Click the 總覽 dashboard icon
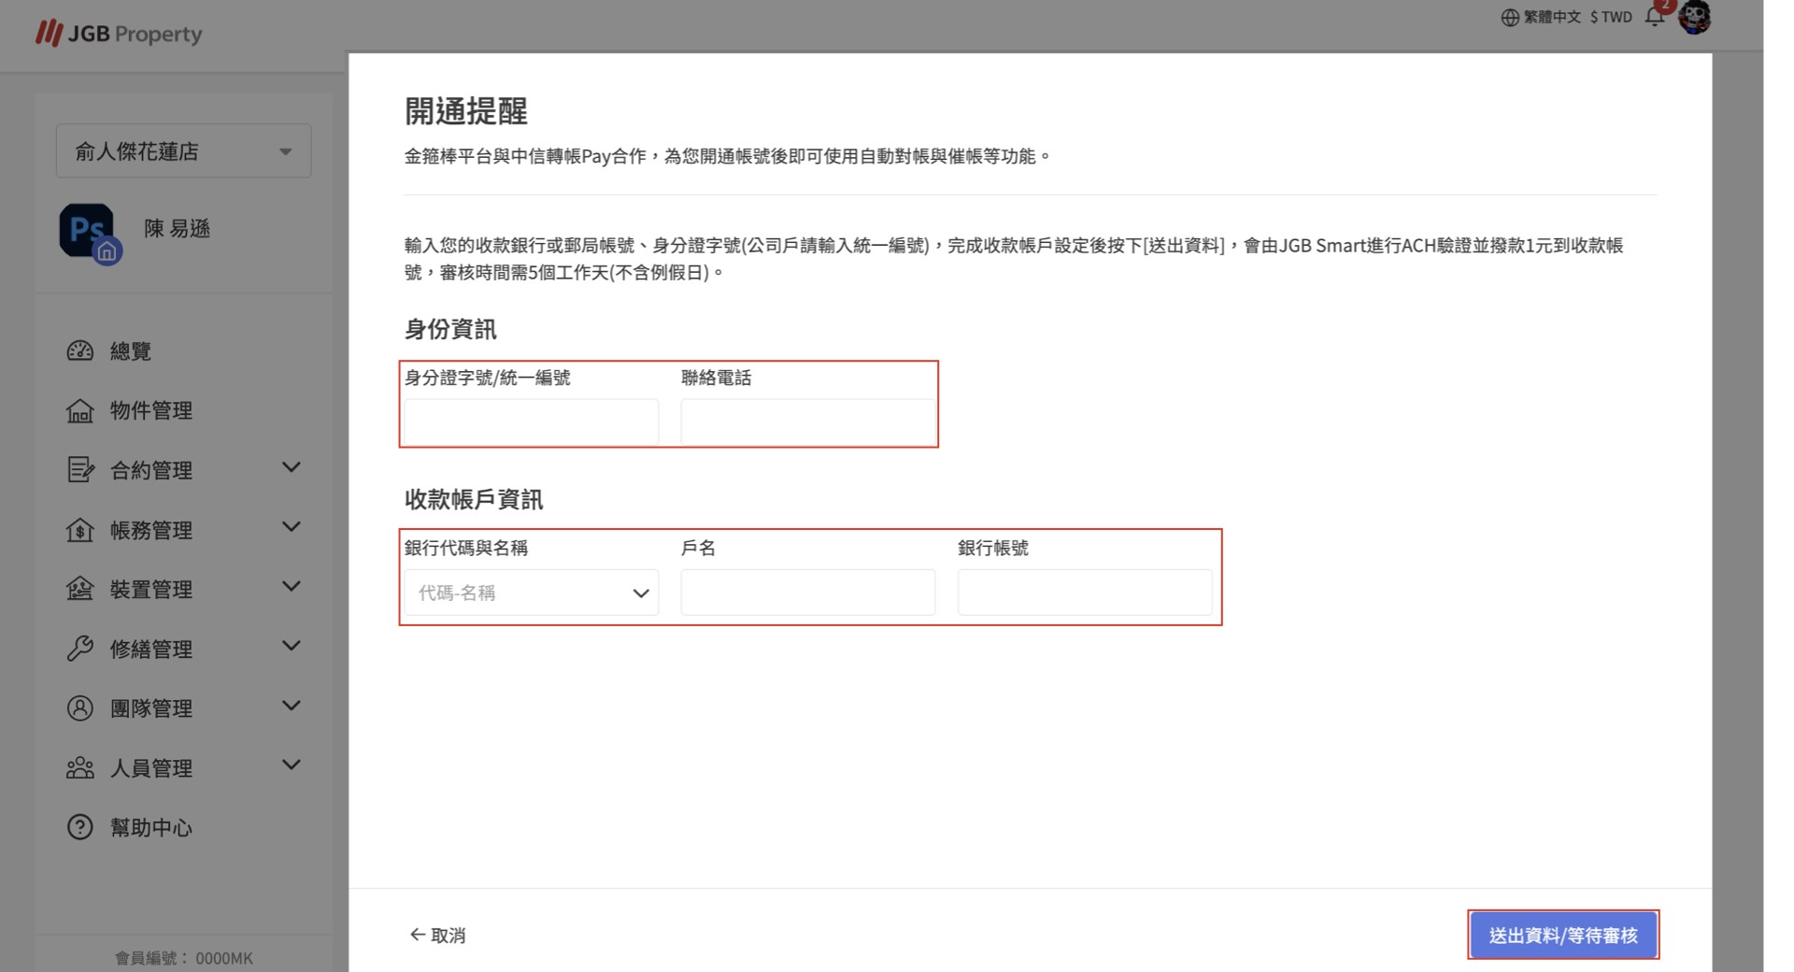The width and height of the screenshot is (1794, 972). click(80, 351)
